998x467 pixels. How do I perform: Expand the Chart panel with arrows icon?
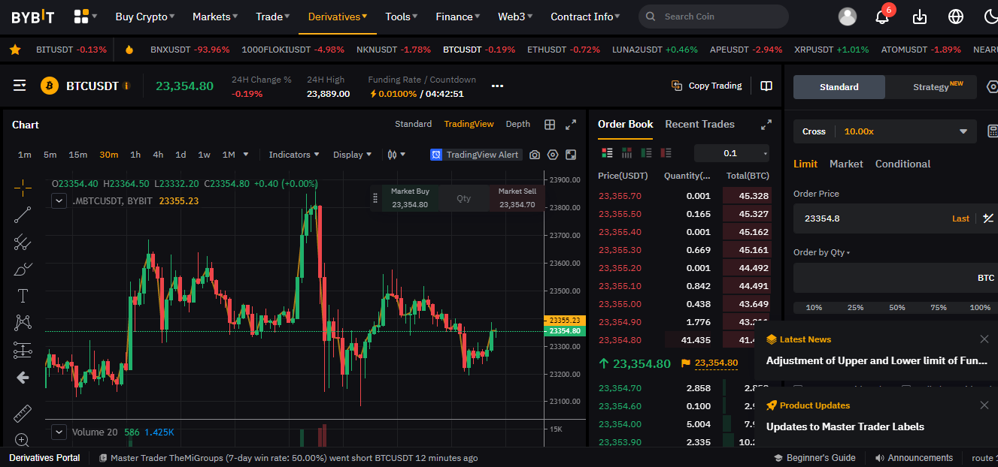click(571, 125)
